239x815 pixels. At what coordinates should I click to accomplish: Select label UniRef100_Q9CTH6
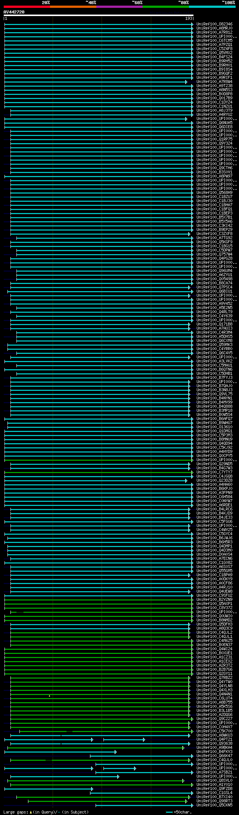point(214,168)
